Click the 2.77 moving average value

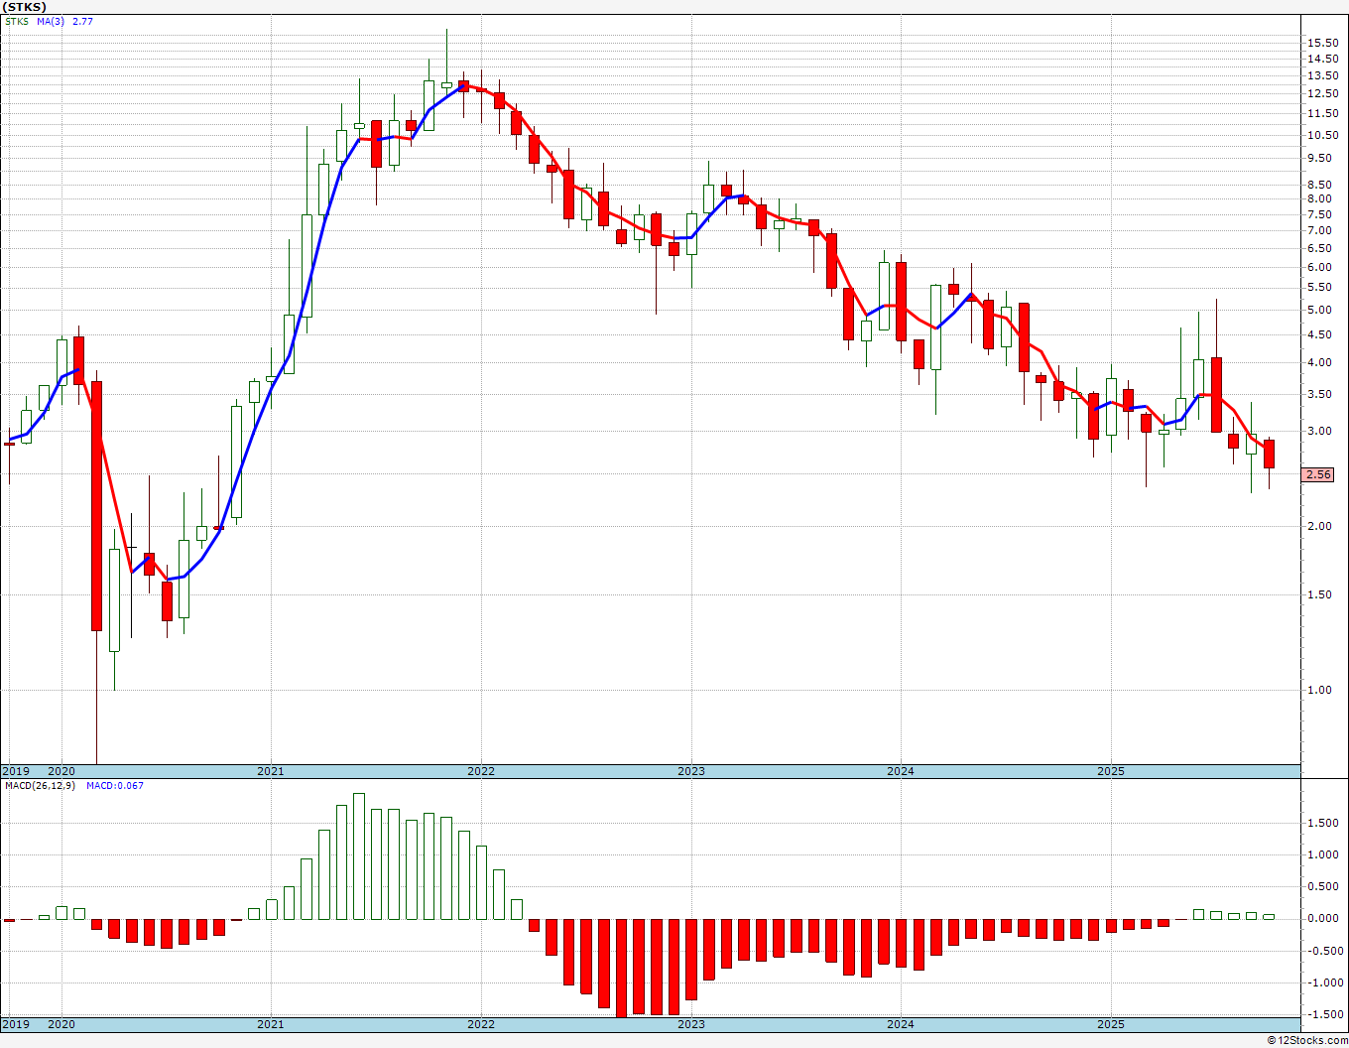click(x=82, y=21)
